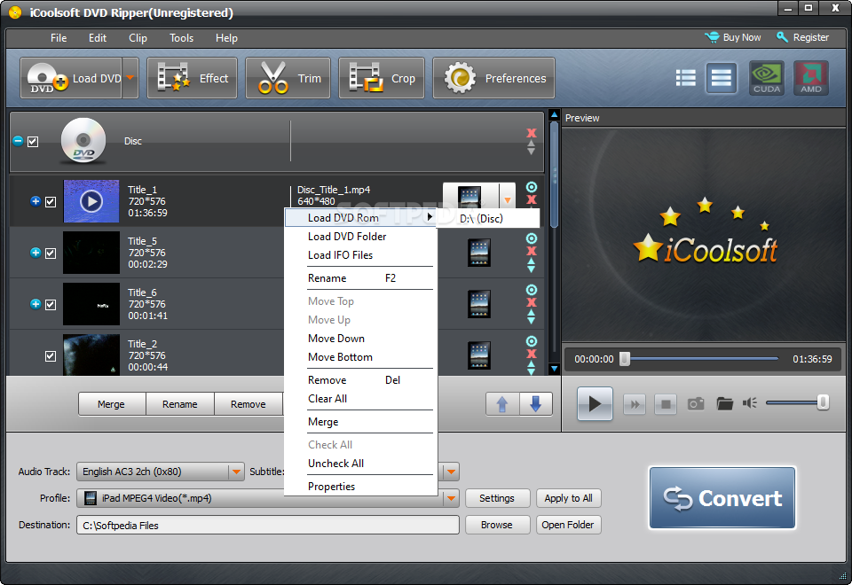Viewport: 852px width, 585px height.
Task: Move selected item down with blue arrow
Action: (x=536, y=404)
